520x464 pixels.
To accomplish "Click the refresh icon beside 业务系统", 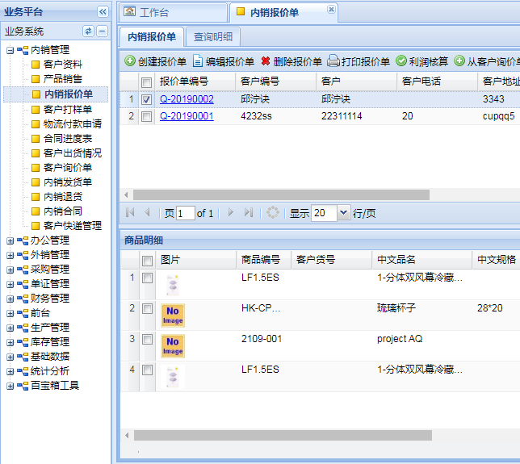I will [x=88, y=31].
